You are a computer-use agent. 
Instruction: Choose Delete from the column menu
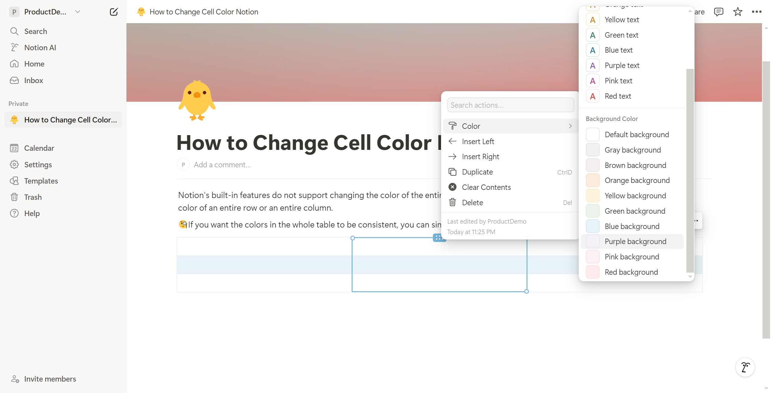510,203
